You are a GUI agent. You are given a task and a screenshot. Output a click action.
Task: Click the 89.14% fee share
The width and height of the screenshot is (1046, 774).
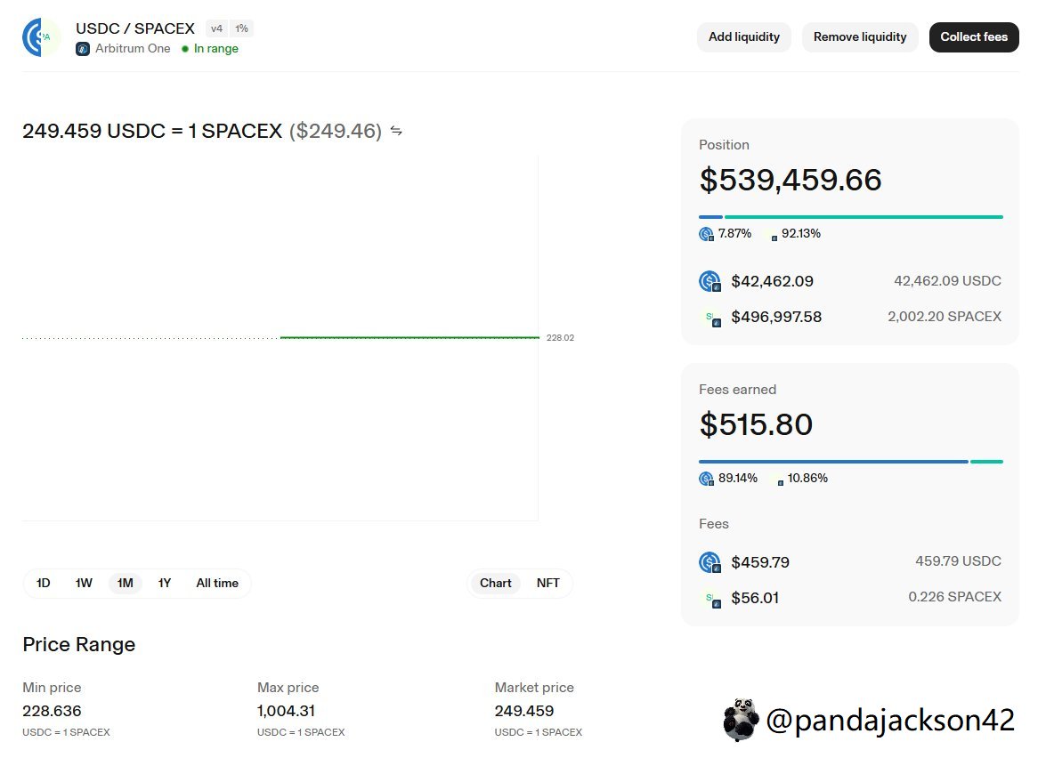pyautogui.click(x=738, y=479)
